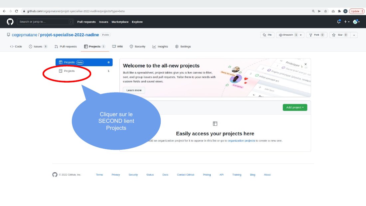Open the repository Settings tab
Screen dimensions: 366x206
183,47
